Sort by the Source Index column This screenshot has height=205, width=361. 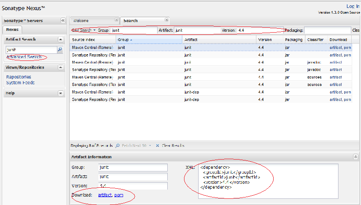click(x=93, y=40)
